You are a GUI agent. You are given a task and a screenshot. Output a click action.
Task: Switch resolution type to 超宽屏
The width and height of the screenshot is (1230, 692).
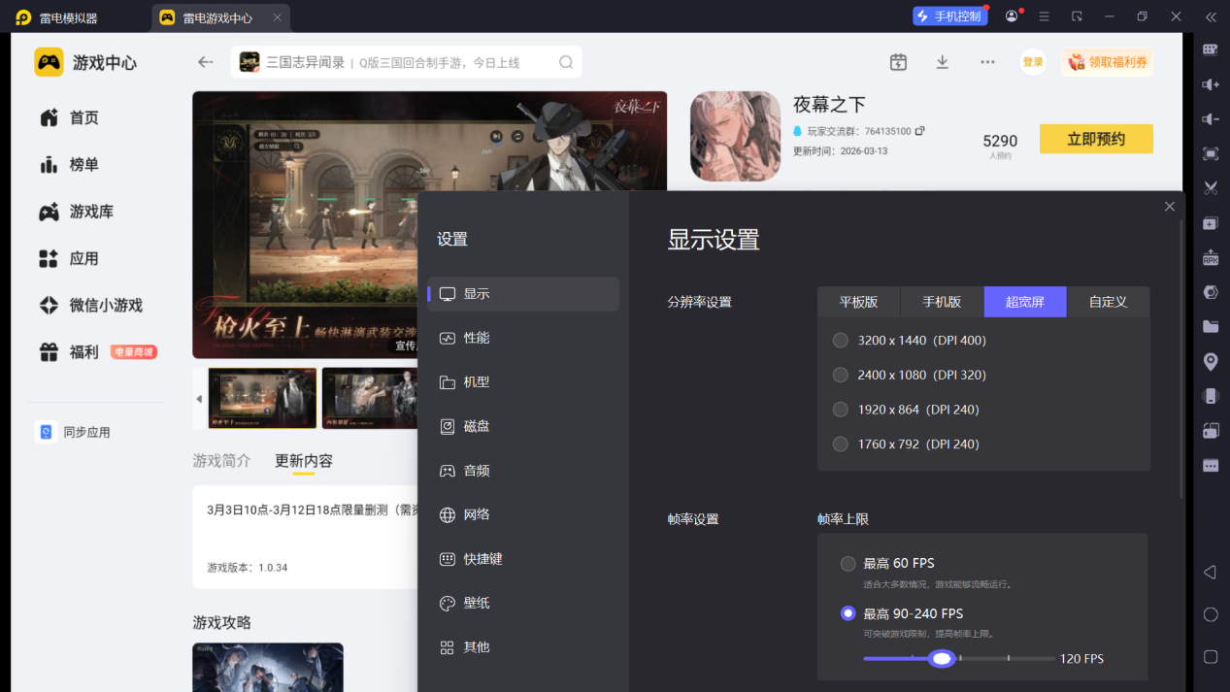point(1025,302)
